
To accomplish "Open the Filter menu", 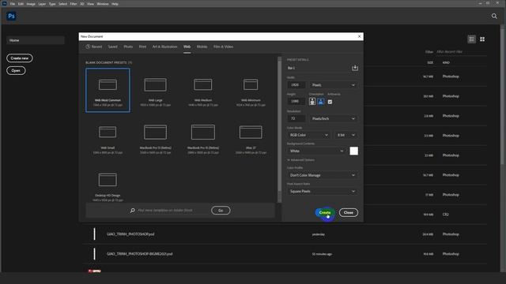I will [x=74, y=4].
